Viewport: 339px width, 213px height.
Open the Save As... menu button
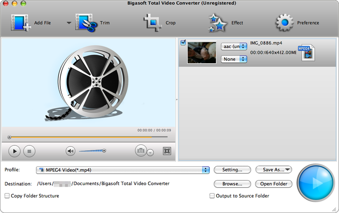point(274,170)
